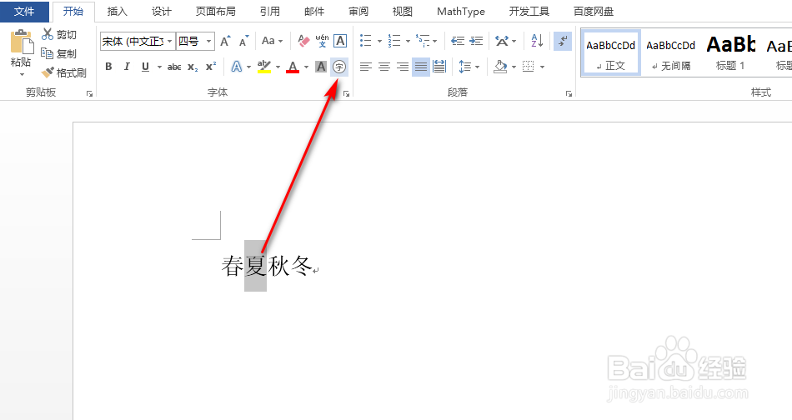This screenshot has height=420, width=792.
Task: Apply yellow text highlight color
Action: pos(264,67)
